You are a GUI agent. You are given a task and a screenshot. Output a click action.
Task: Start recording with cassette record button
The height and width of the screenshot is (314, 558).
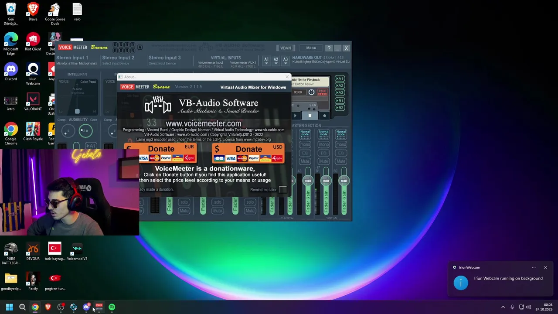coord(324,116)
